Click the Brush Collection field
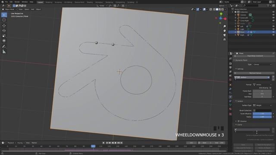Image resolution: width=276 pixels, height=155 pixels. (262, 111)
